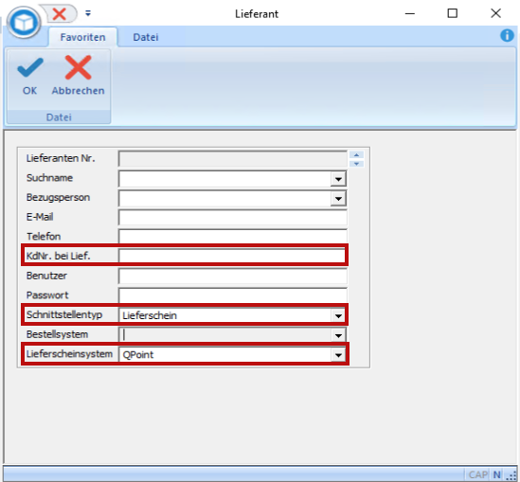520x482 pixels.
Task: Switch to the Datei ribbon tab
Action: 146,37
